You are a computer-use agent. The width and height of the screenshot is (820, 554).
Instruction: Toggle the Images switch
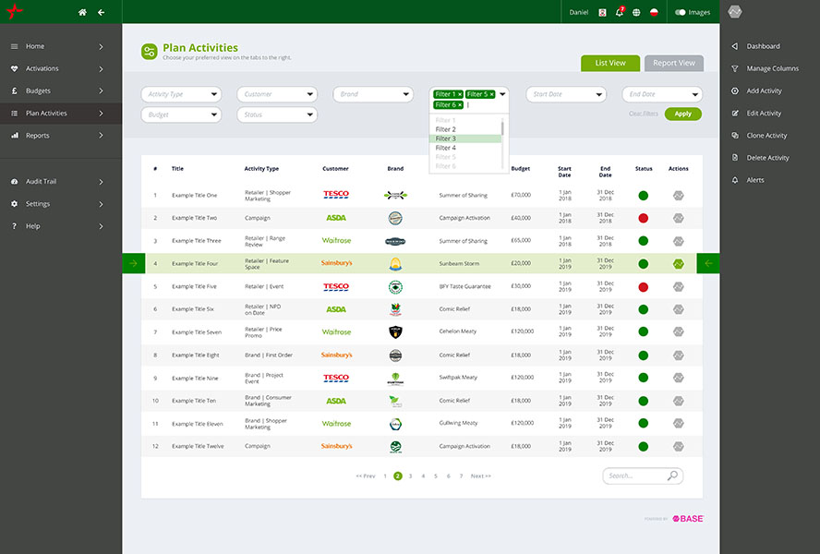tap(681, 12)
